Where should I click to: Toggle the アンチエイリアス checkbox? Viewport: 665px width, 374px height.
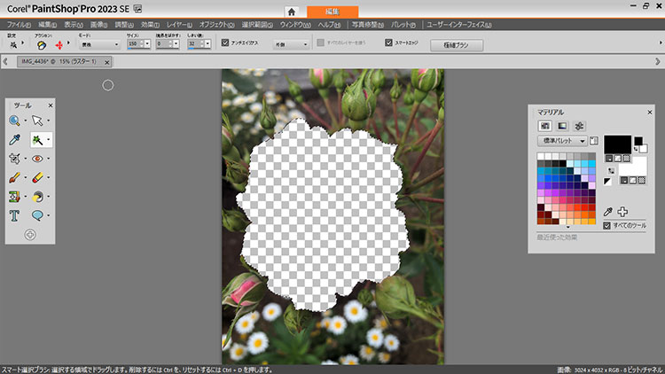tap(225, 43)
